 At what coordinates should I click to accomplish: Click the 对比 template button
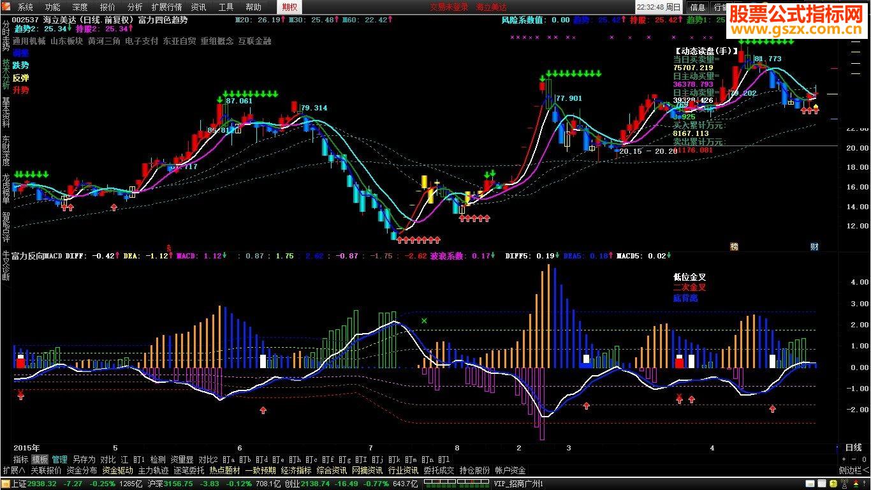(108, 459)
